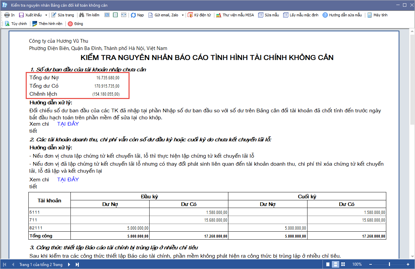Open Thư viện mẫu MISA library
The image size is (415, 269).
click(219, 15)
